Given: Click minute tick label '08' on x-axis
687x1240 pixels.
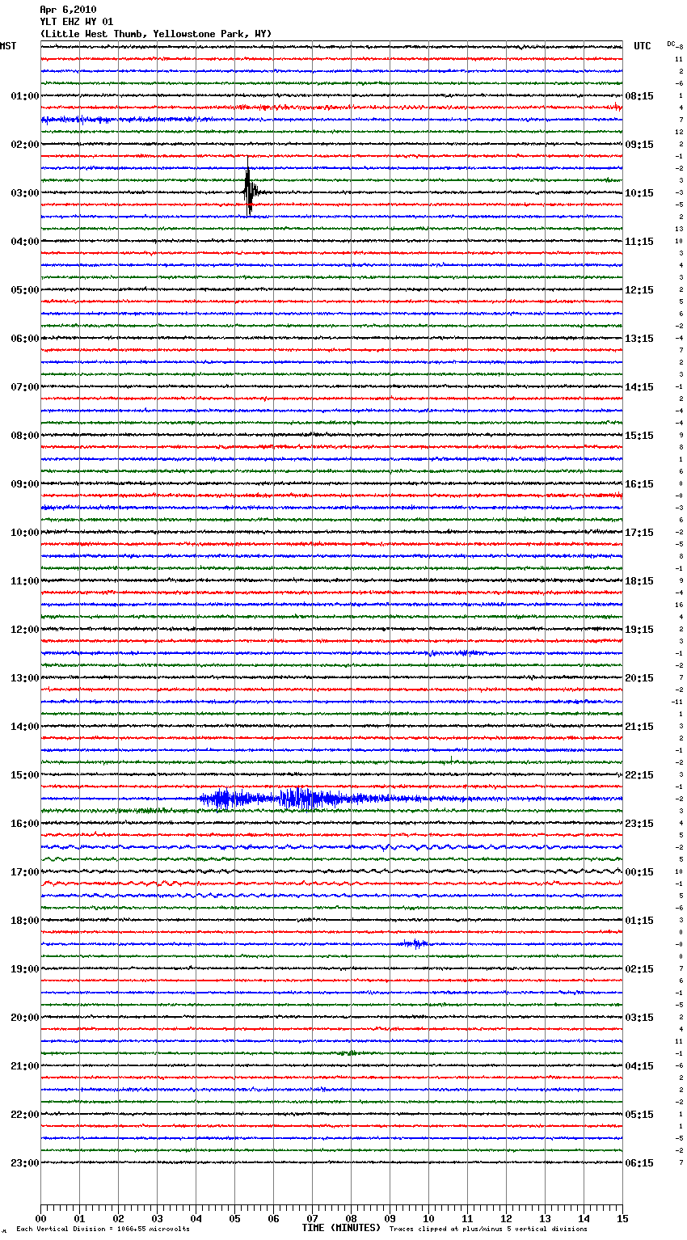Looking at the screenshot, I should 351,1218.
